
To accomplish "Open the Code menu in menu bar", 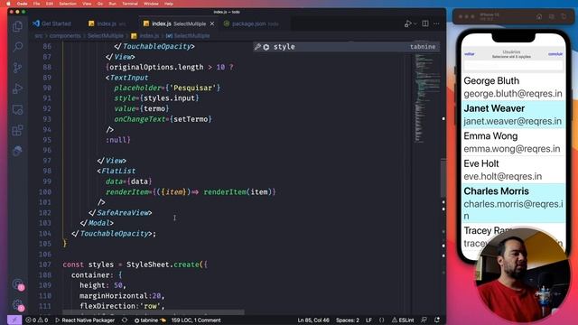I will pyautogui.click(x=22, y=4).
